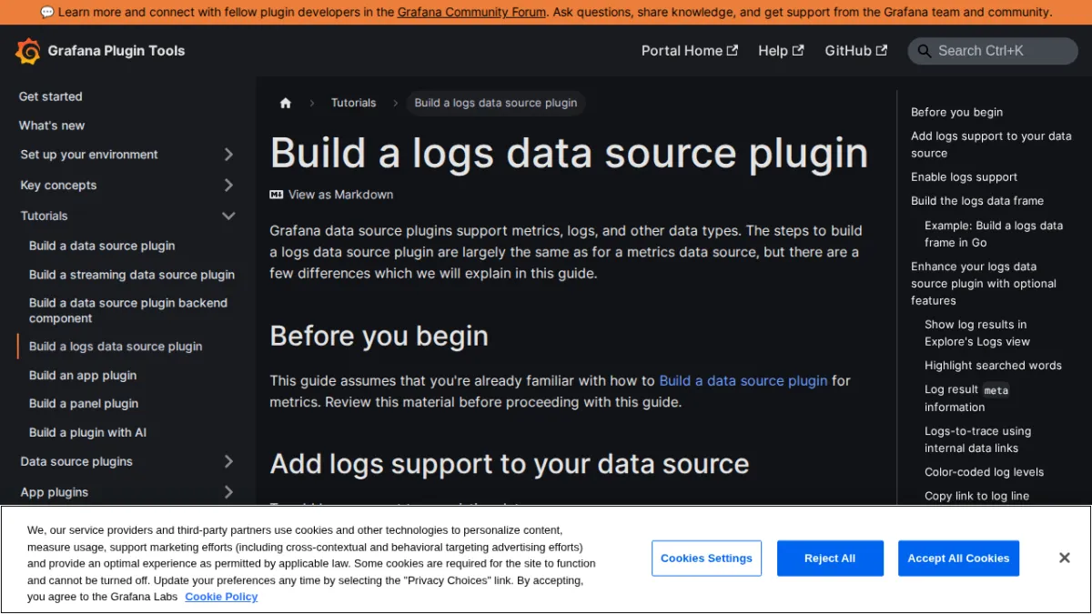Jump to Highlight searched words in contents
This screenshot has width=1092, height=614.
point(993,366)
